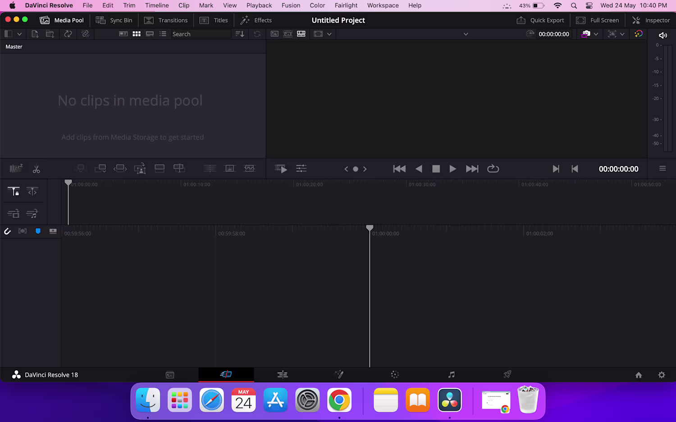The height and width of the screenshot is (422, 676).
Task: Expand the viewer timeline selection dropdown
Action: [466, 34]
